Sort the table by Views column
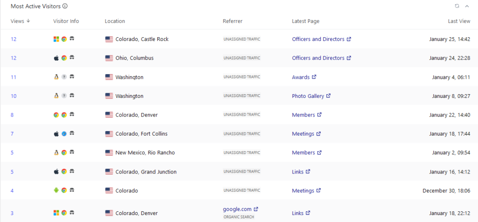The height and width of the screenshot is (222, 478). click(x=20, y=21)
